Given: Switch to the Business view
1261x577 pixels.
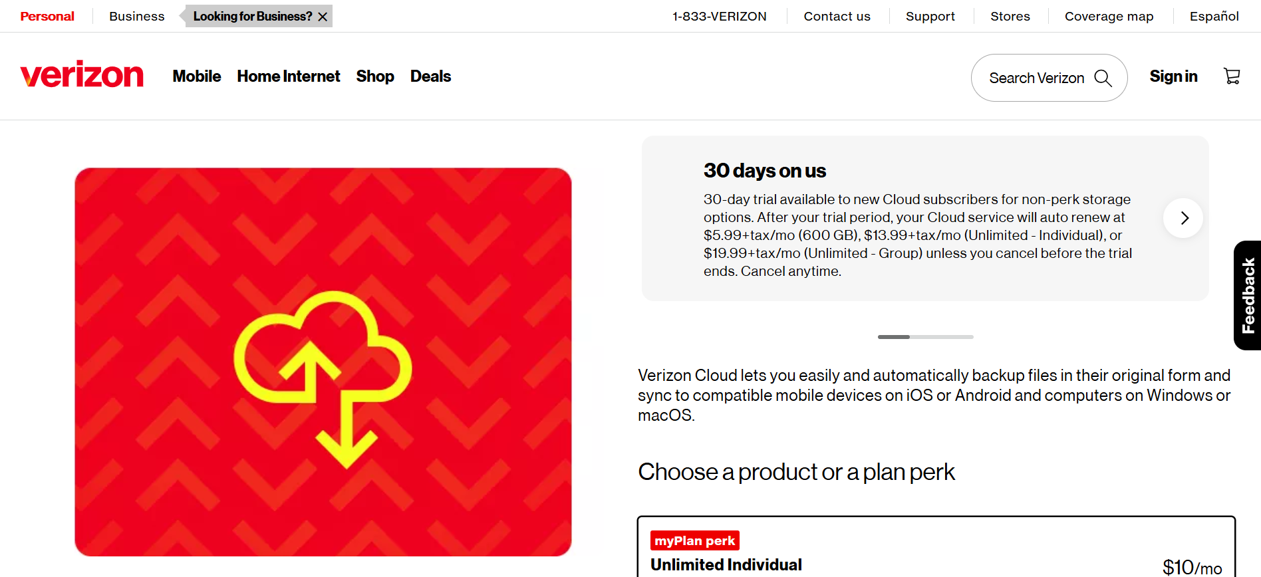Looking at the screenshot, I should (136, 15).
